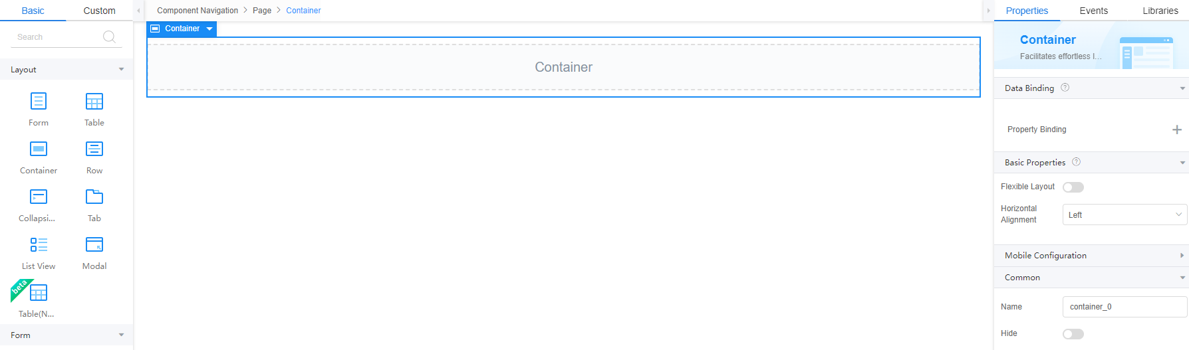The height and width of the screenshot is (350, 1189).
Task: Open the Horizontal Alignment dropdown
Action: 1124,215
